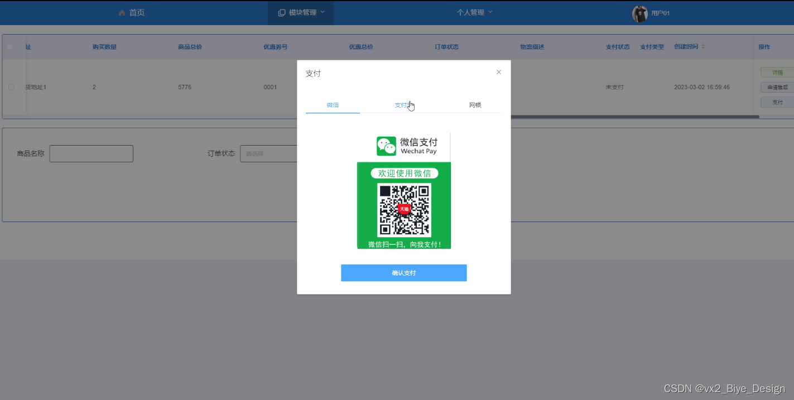
Task: Expand the 模块管理 dropdown arrow
Action: [323, 12]
